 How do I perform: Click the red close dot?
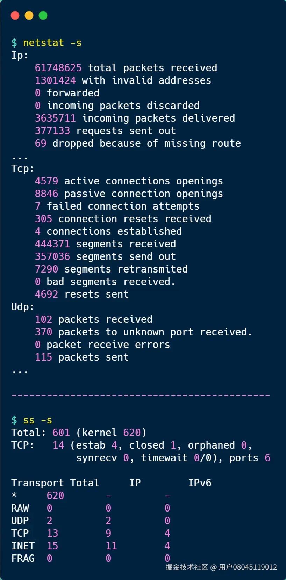pos(15,15)
